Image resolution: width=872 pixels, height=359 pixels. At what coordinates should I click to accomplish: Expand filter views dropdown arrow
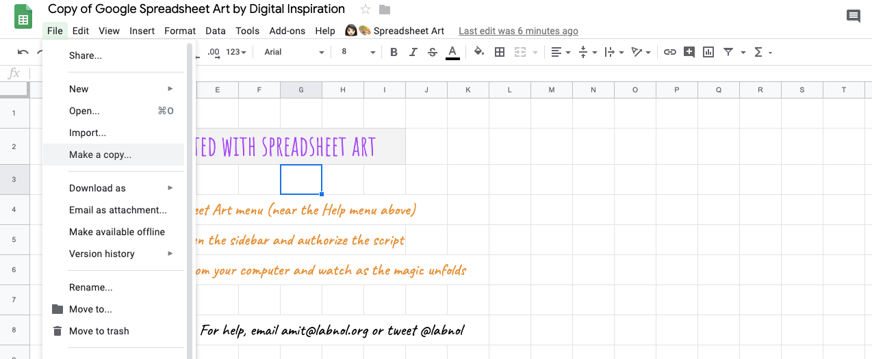click(x=743, y=53)
